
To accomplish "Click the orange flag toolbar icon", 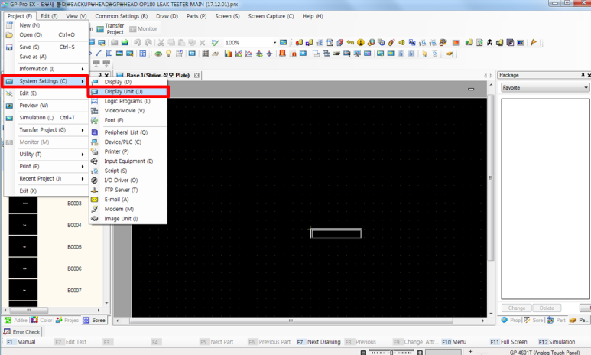I will (534, 42).
